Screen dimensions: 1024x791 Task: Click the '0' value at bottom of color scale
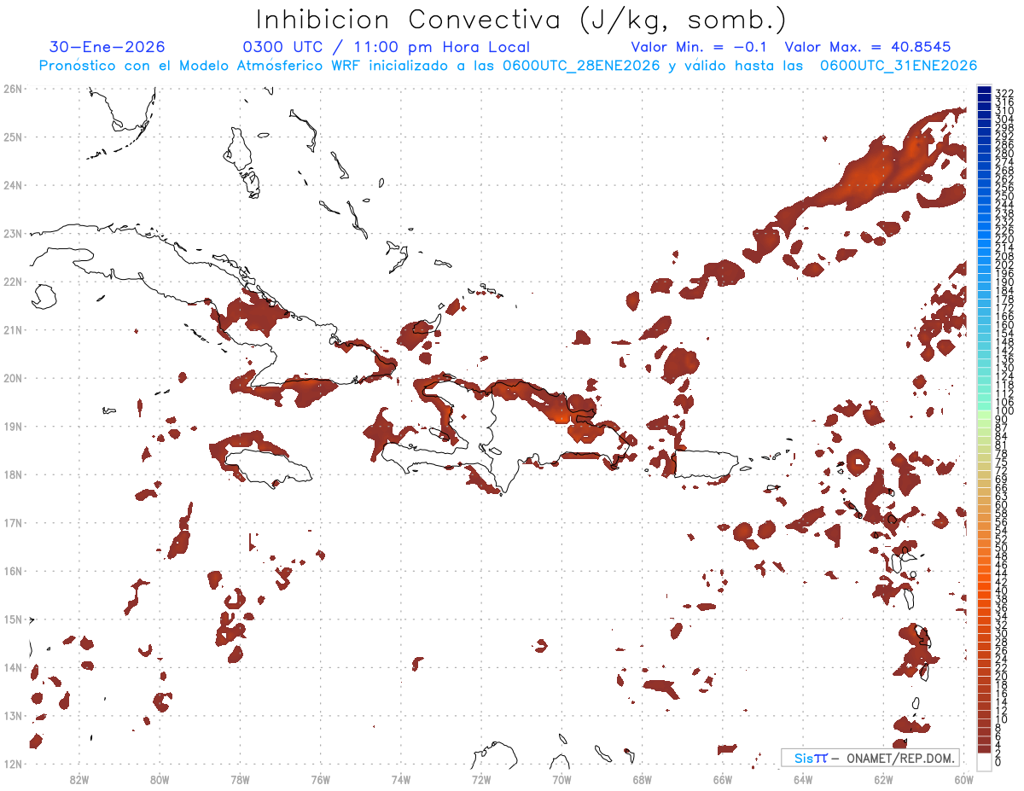coord(998,762)
